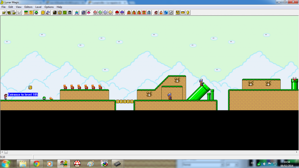Open the File menu
Image resolution: width=299 pixels, height=168 pixels.
[4, 7]
